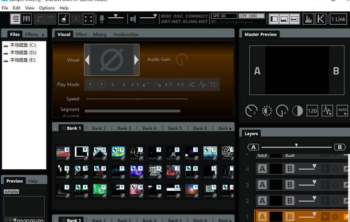Image resolution: width=350 pixels, height=222 pixels.
Task: Select the bottom-panel layout icon
Action: (x=284, y=19)
